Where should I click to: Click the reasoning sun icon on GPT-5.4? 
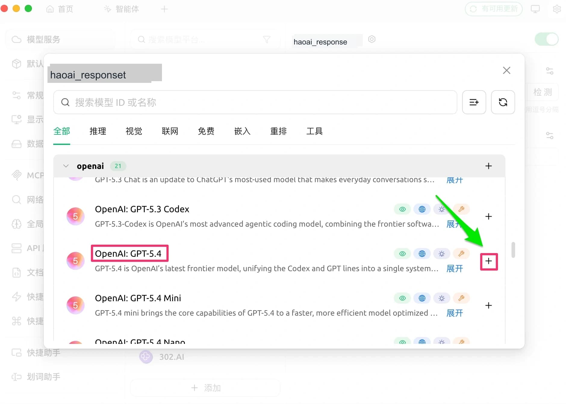pos(442,254)
